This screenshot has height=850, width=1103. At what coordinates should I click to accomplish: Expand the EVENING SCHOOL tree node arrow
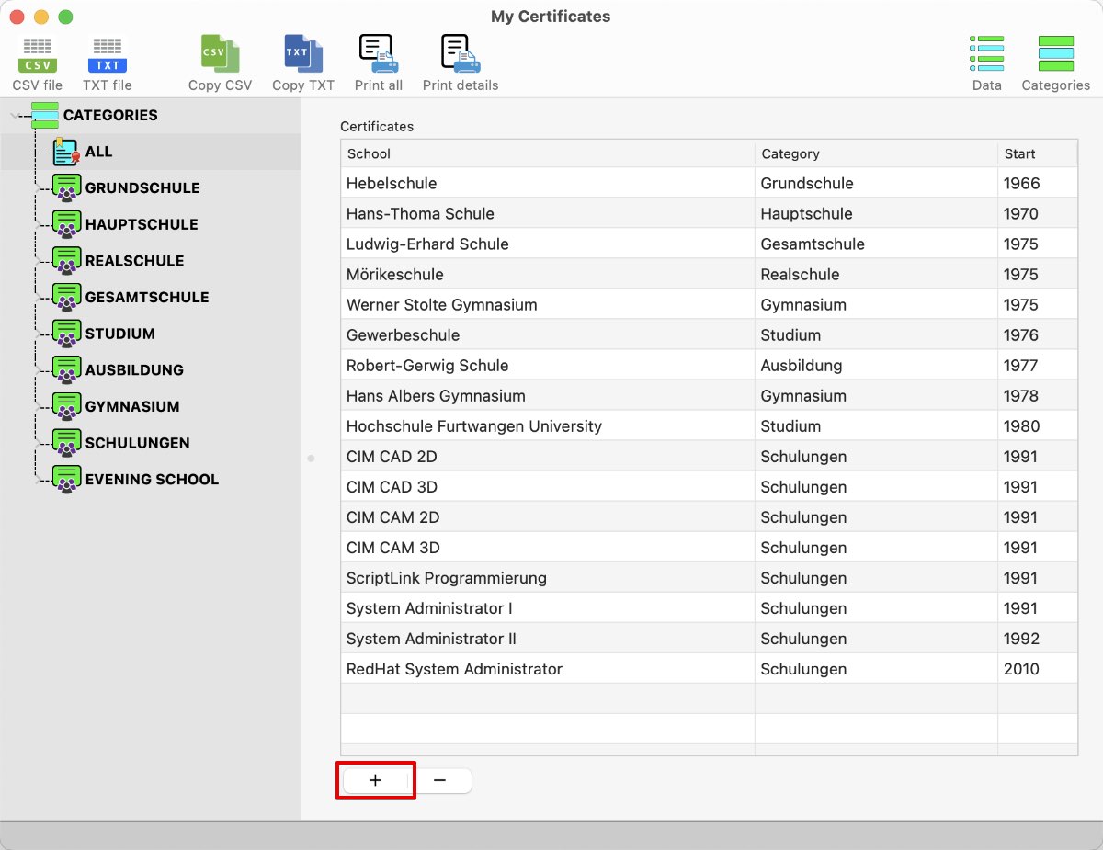(x=38, y=480)
